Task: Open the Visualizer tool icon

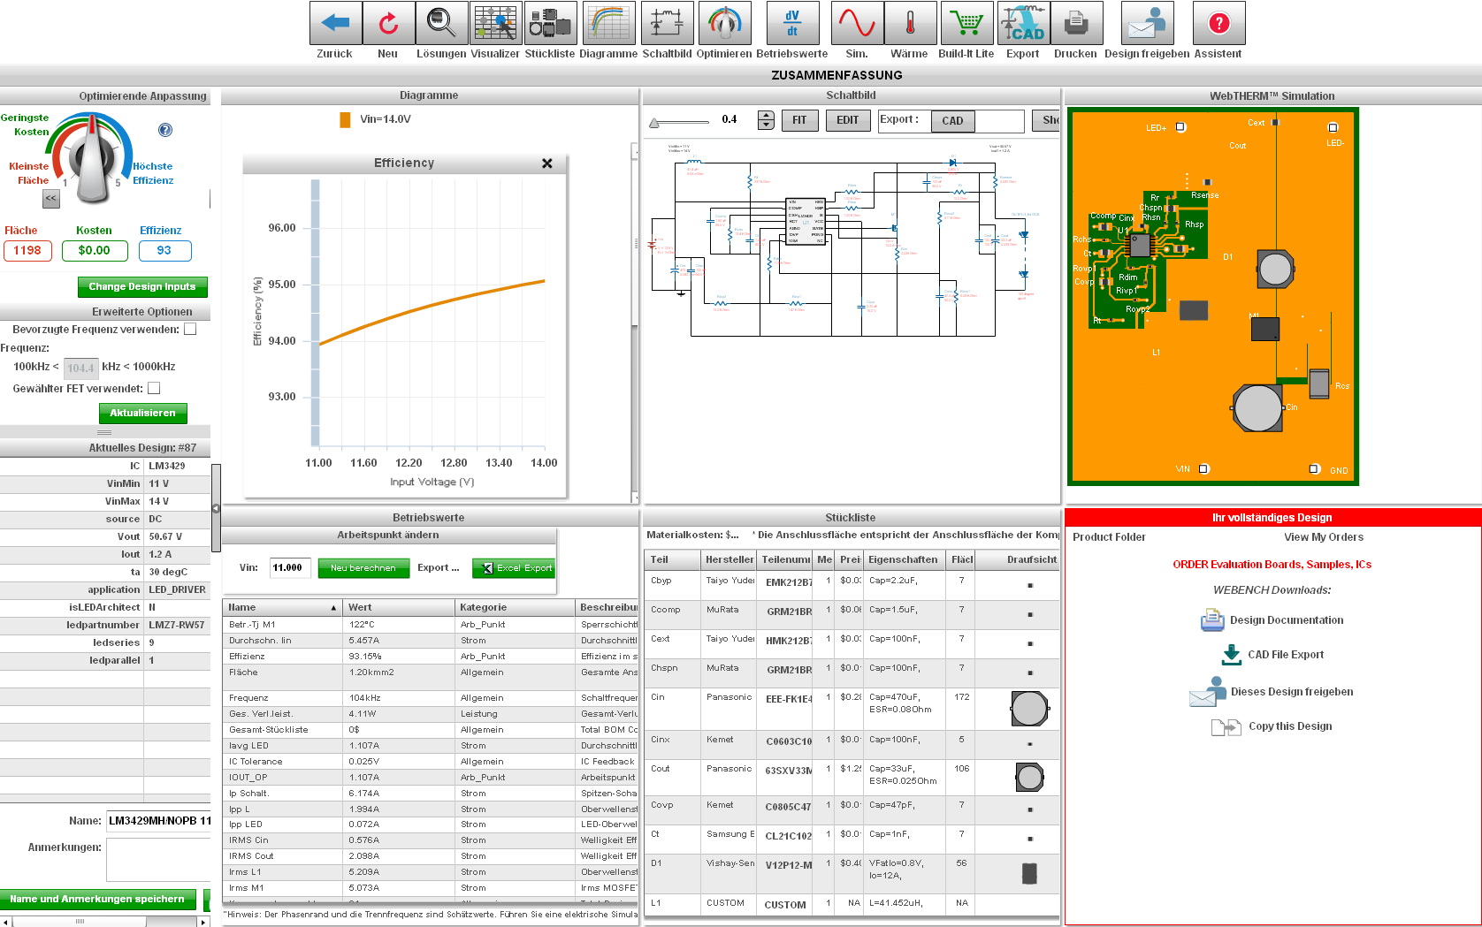Action: pos(495,23)
